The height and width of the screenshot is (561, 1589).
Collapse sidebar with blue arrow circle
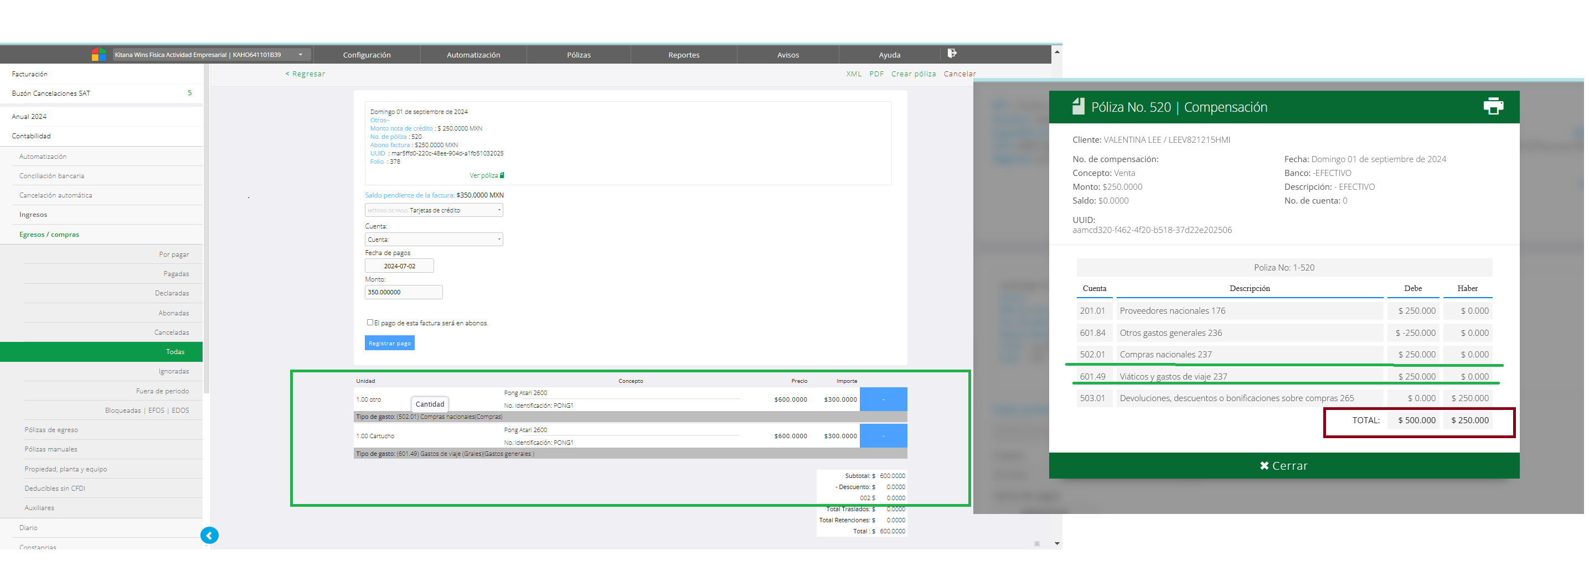(x=209, y=535)
